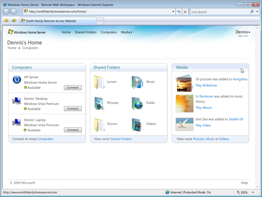Screen dimensions: 262x197
Task: Click the Internet zone globe icon
Action: pos(167,192)
